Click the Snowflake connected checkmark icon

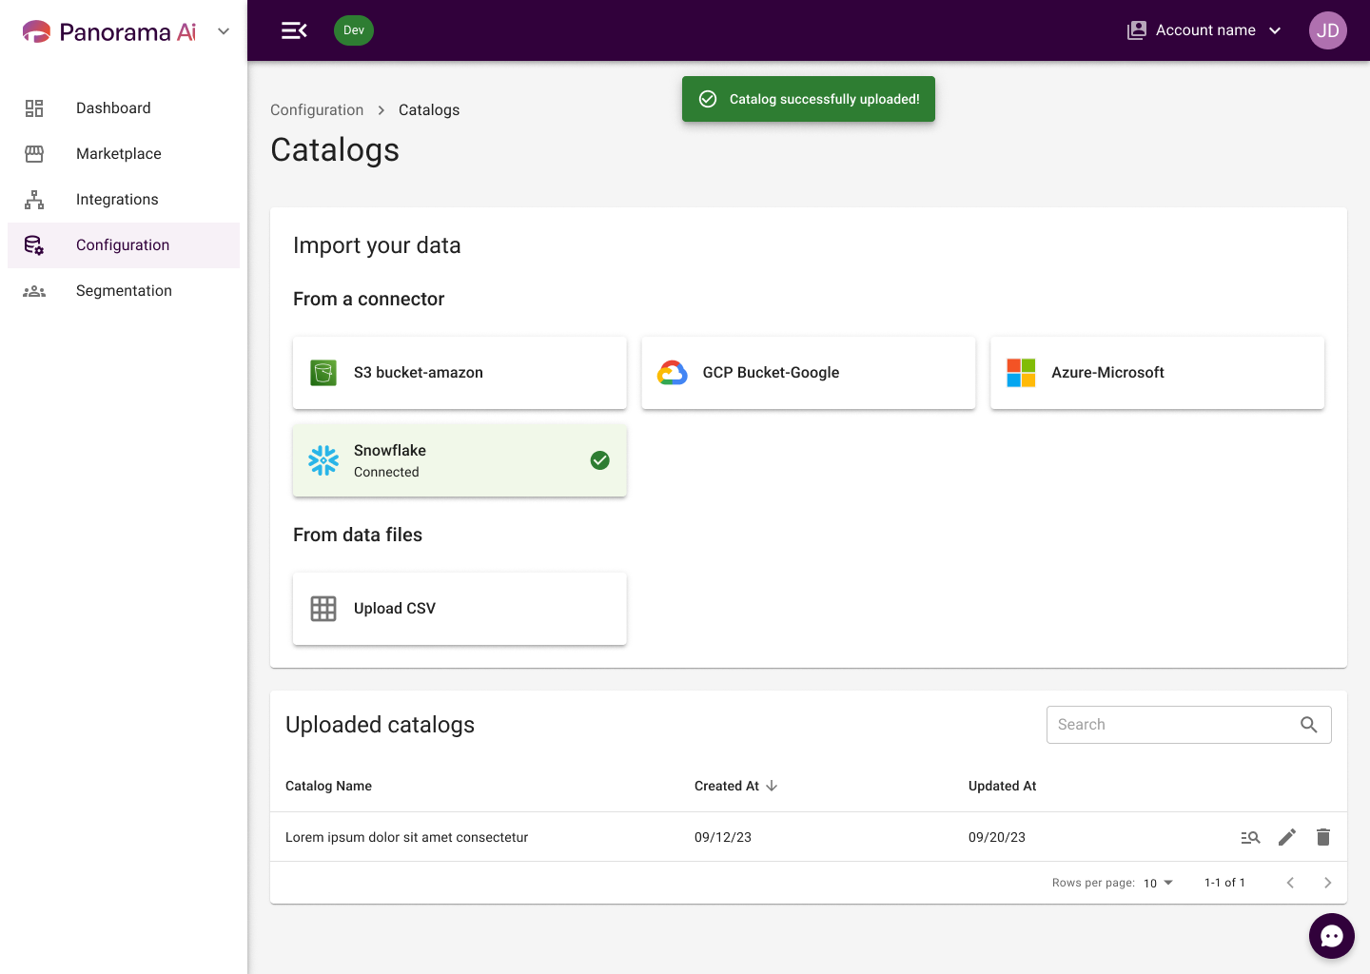[600, 460]
